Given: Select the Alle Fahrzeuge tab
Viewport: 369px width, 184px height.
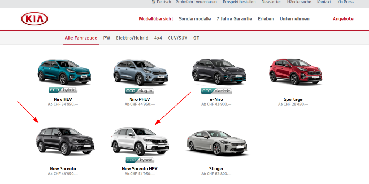Looking at the screenshot, I should [x=81, y=38].
